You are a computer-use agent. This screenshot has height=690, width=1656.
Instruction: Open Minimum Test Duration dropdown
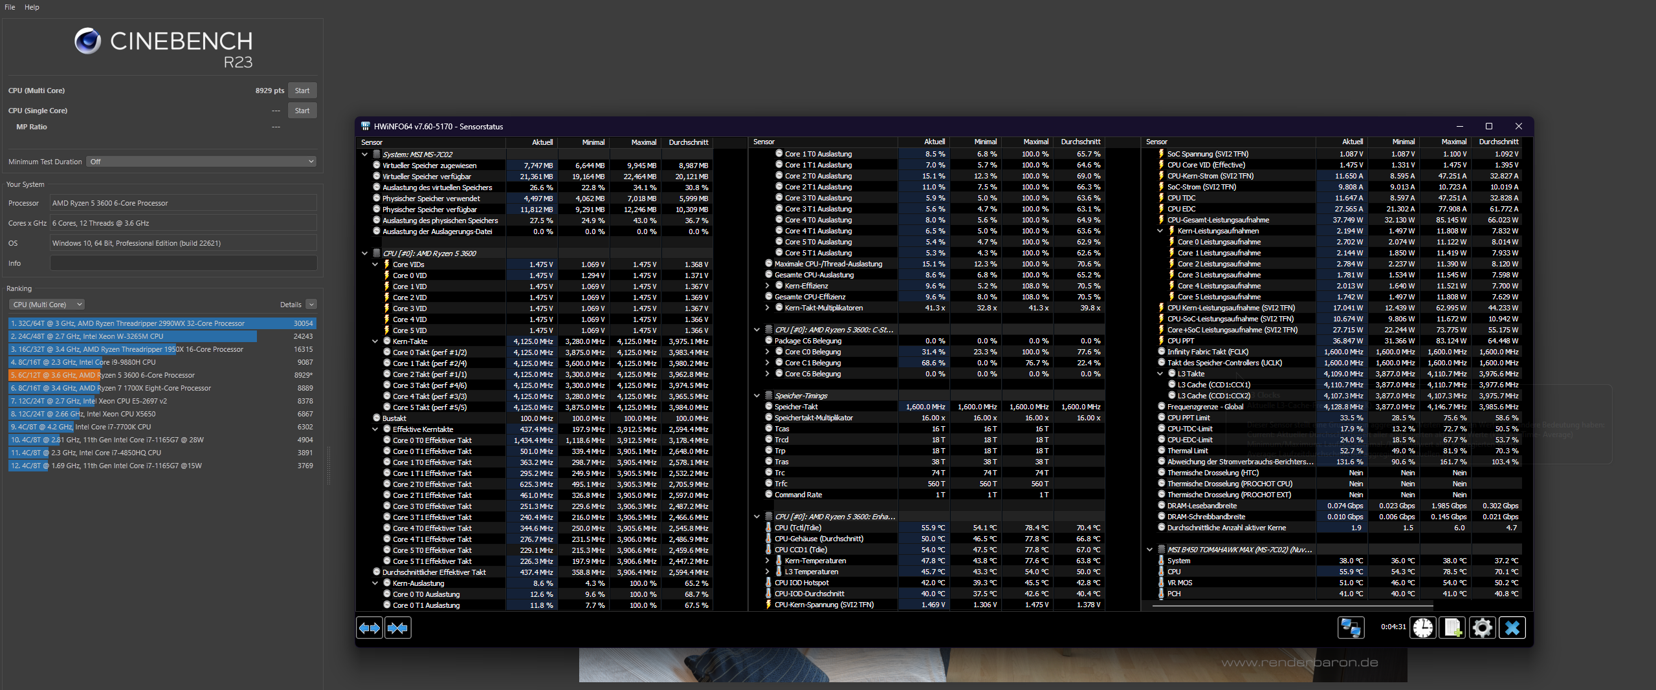click(x=201, y=162)
